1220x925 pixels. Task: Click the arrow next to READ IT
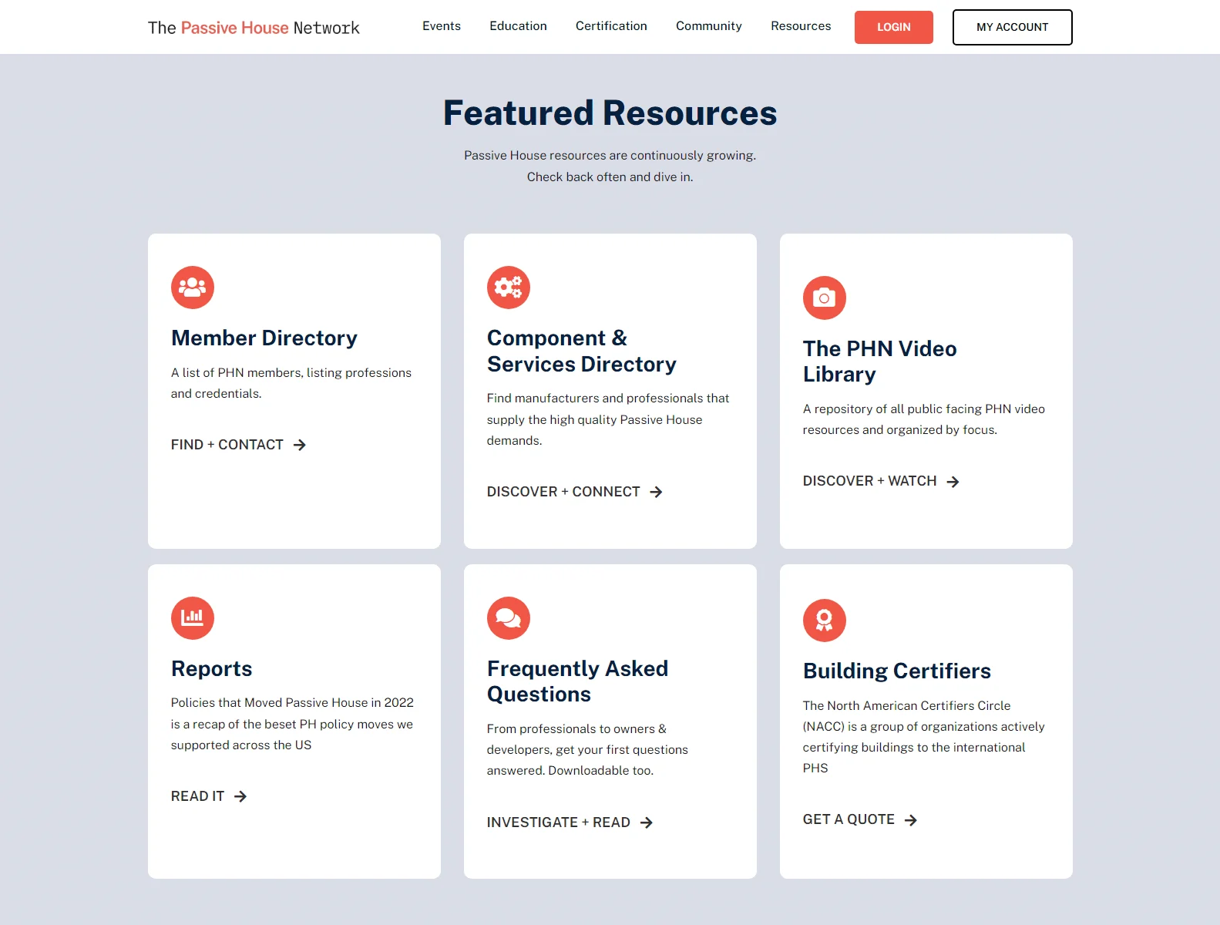tap(240, 796)
